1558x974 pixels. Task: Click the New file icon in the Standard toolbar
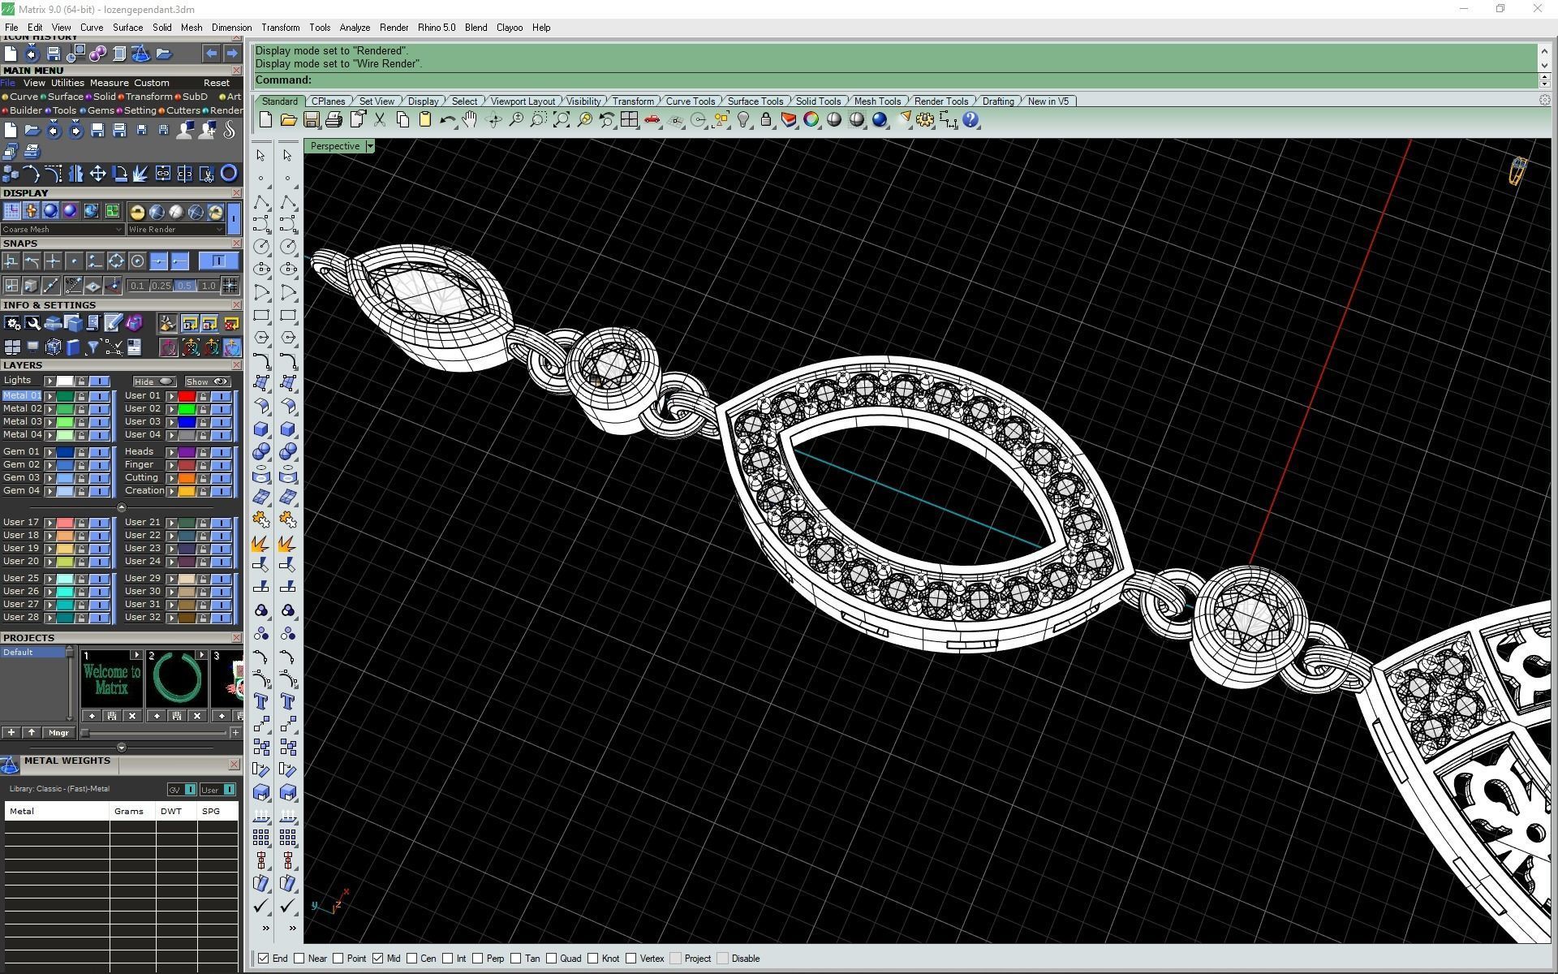click(265, 120)
